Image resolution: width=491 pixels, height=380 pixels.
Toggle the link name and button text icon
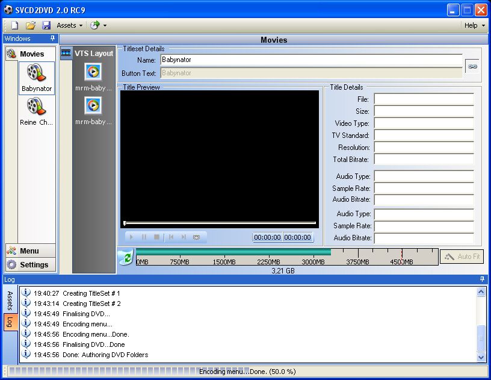click(x=472, y=66)
